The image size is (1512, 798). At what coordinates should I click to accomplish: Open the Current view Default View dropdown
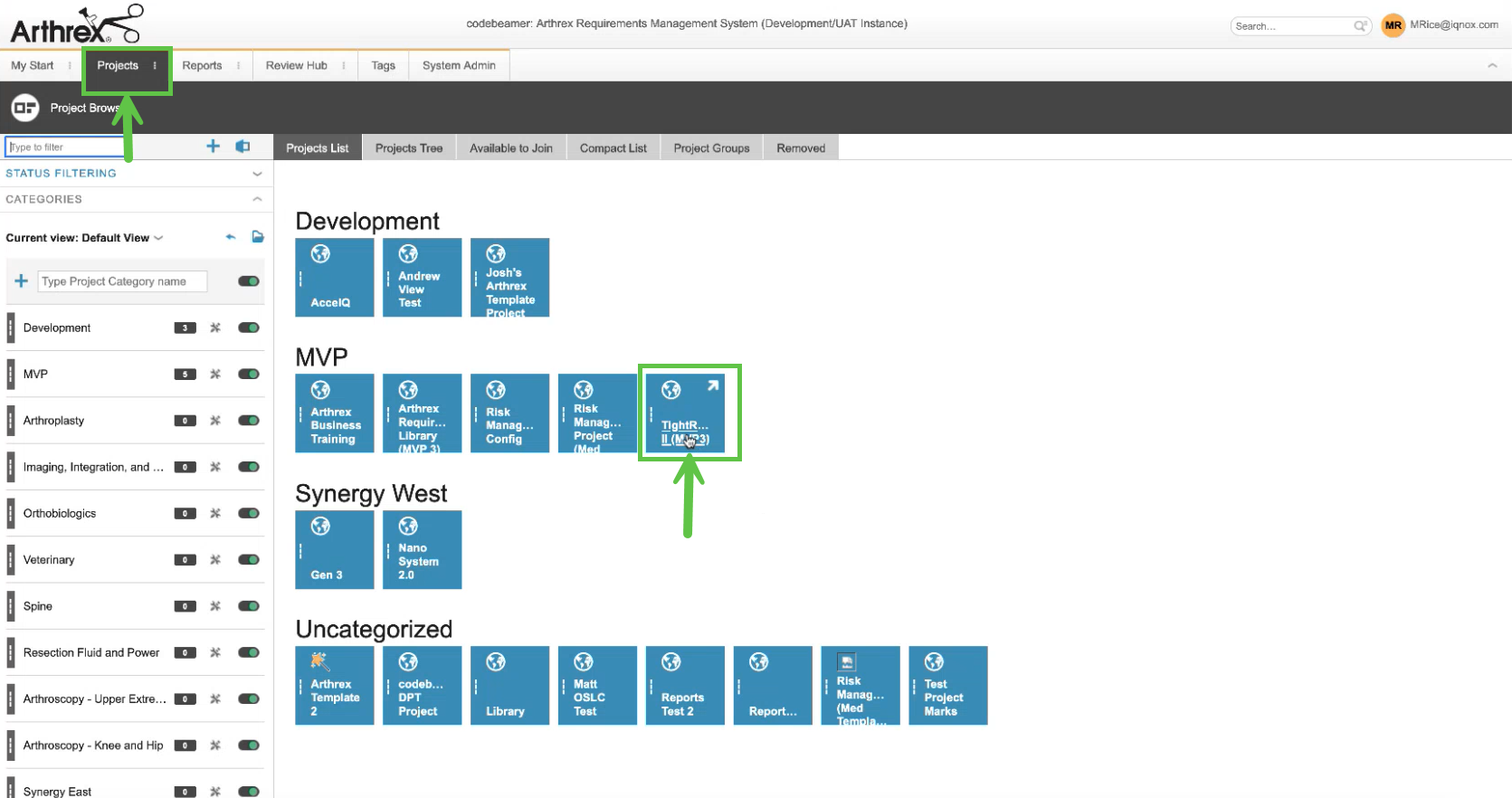click(x=85, y=238)
